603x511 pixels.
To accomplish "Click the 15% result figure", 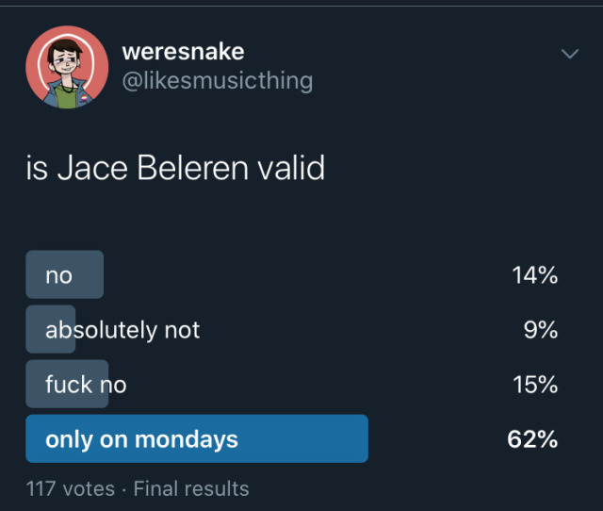I will (x=535, y=385).
